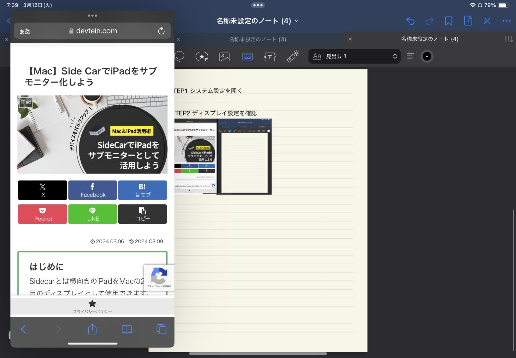
Task: Select the lasso selection tool
Action: 180,56
